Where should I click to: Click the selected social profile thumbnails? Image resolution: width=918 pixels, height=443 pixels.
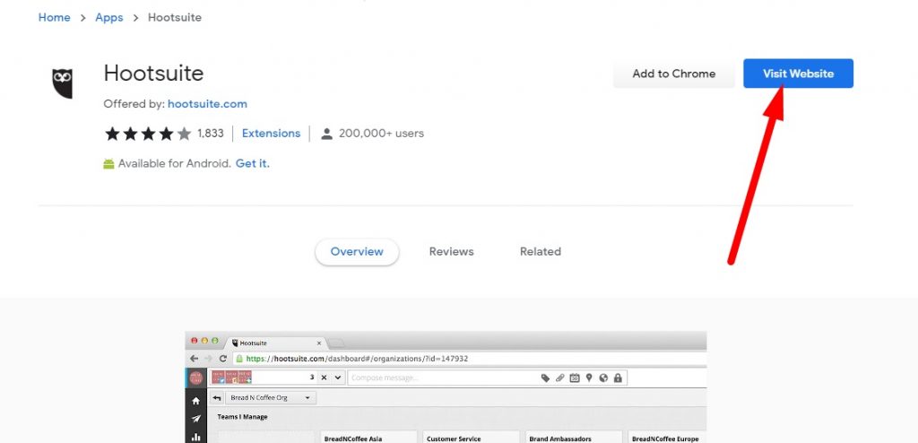point(232,378)
